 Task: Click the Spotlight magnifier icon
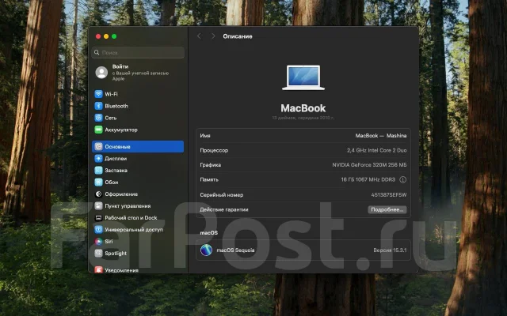pyautogui.click(x=98, y=253)
